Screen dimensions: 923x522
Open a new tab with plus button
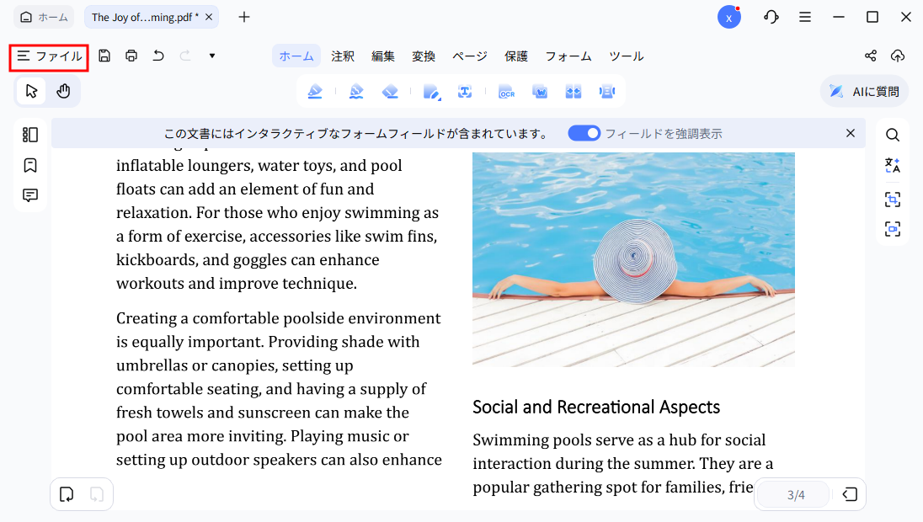click(244, 17)
